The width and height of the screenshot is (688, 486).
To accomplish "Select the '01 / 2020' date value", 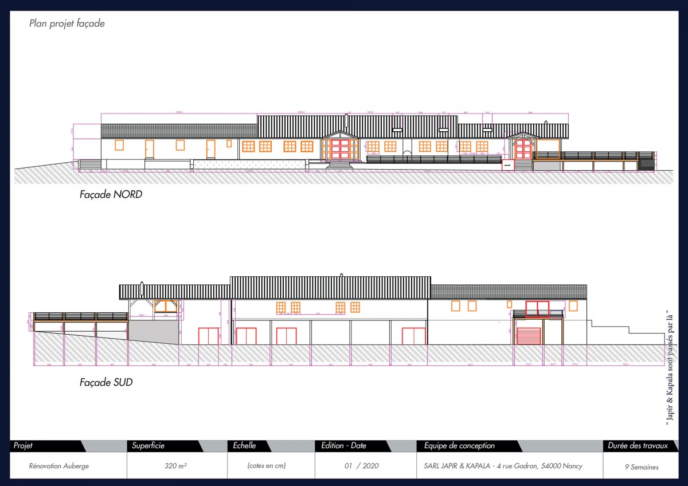I will tap(361, 466).
